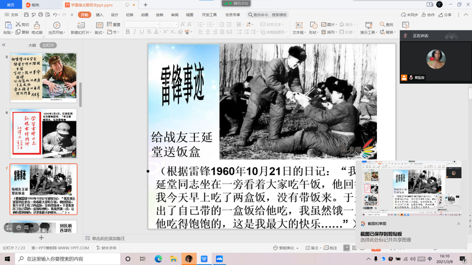Image resolution: width=472 pixels, height=265 pixels.
Task: Open the Shapes gallery icon
Action: [x=313, y=25]
